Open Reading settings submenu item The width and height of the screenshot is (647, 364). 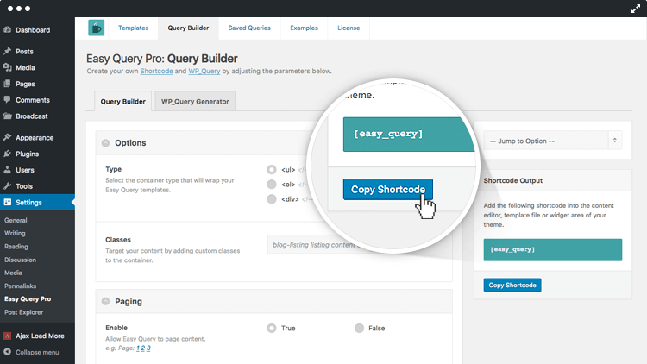click(16, 247)
